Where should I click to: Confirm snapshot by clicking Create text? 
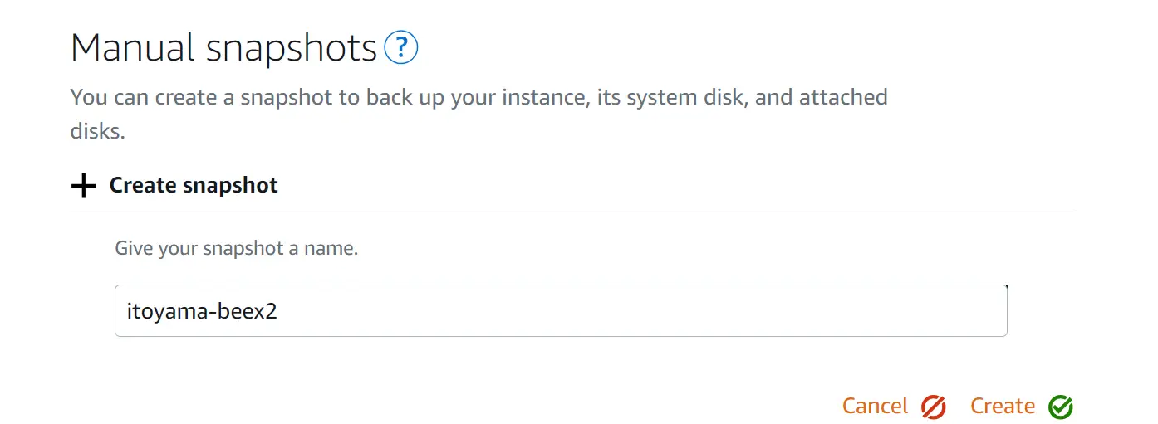coord(1003,406)
